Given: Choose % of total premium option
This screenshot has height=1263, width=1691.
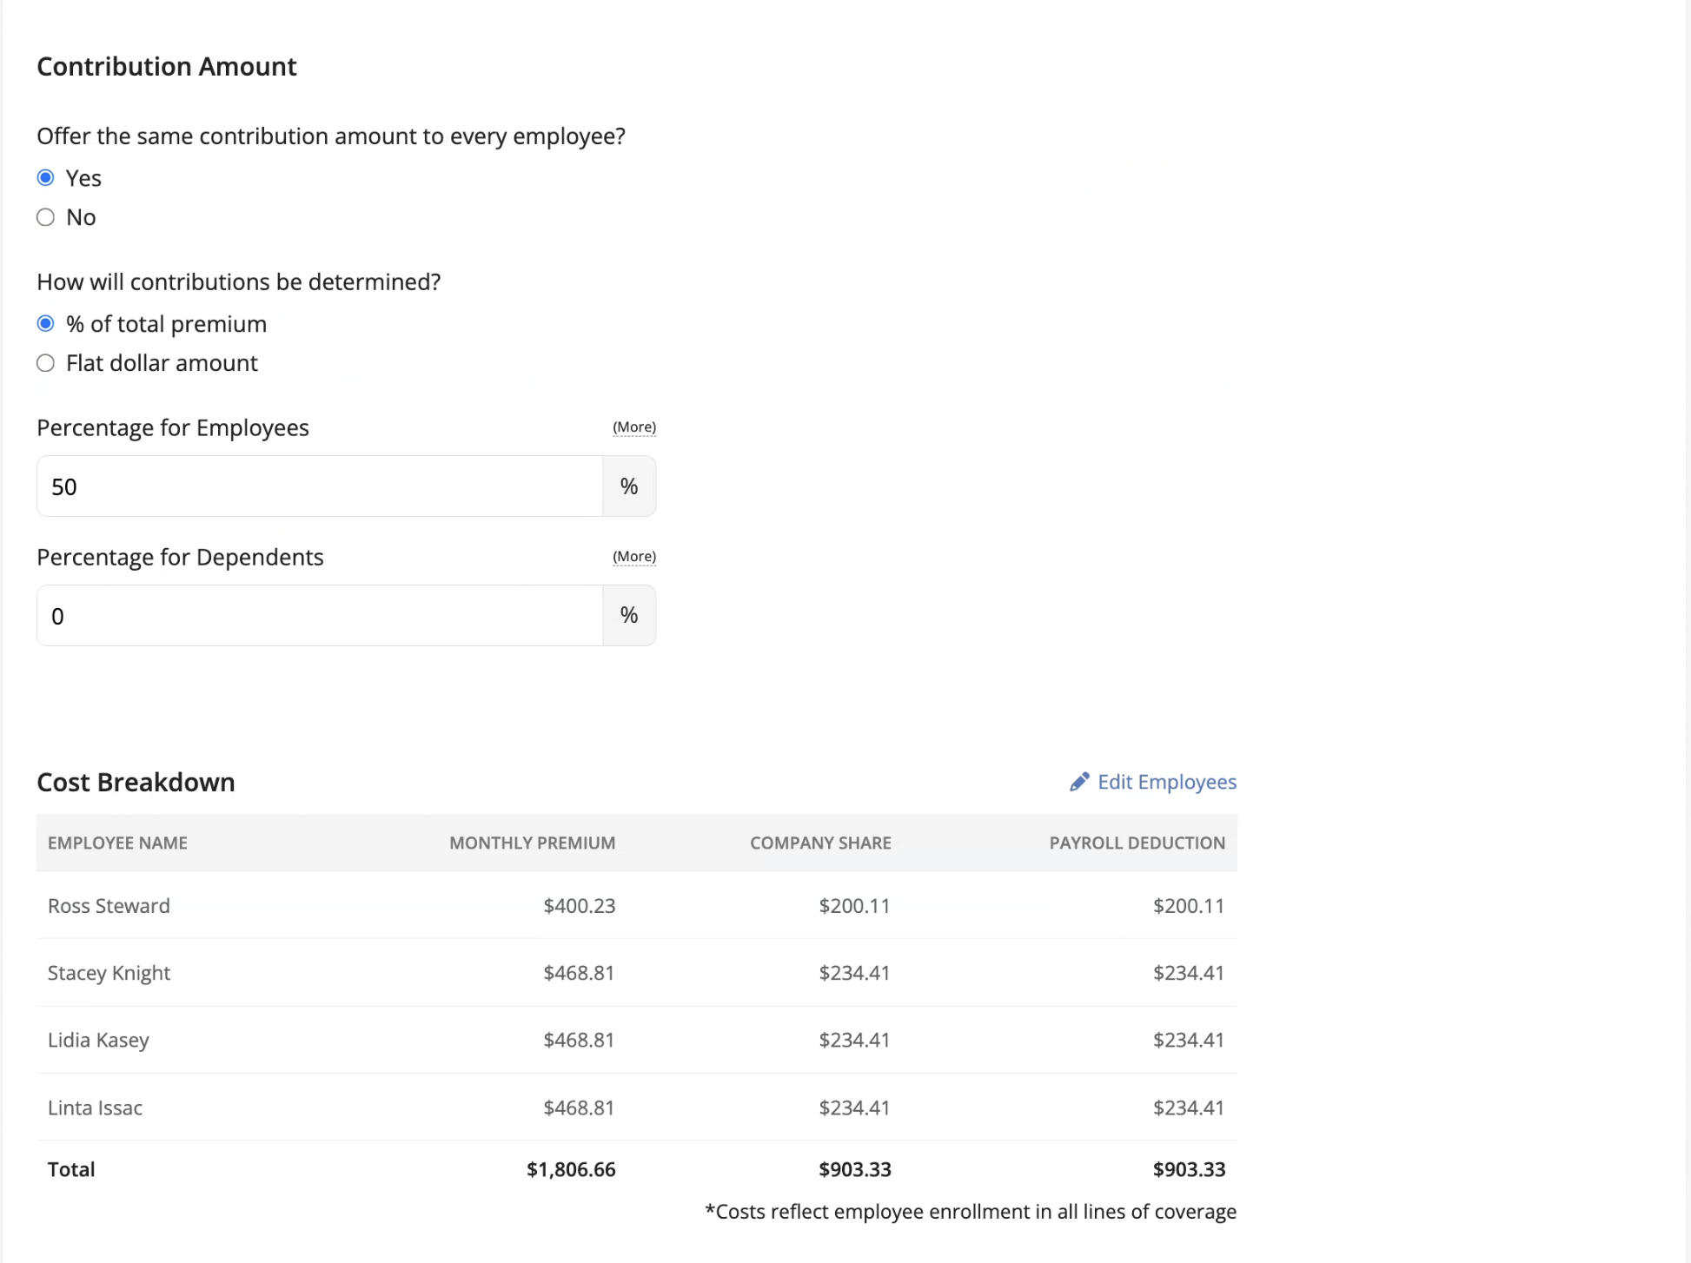Looking at the screenshot, I should coord(46,324).
